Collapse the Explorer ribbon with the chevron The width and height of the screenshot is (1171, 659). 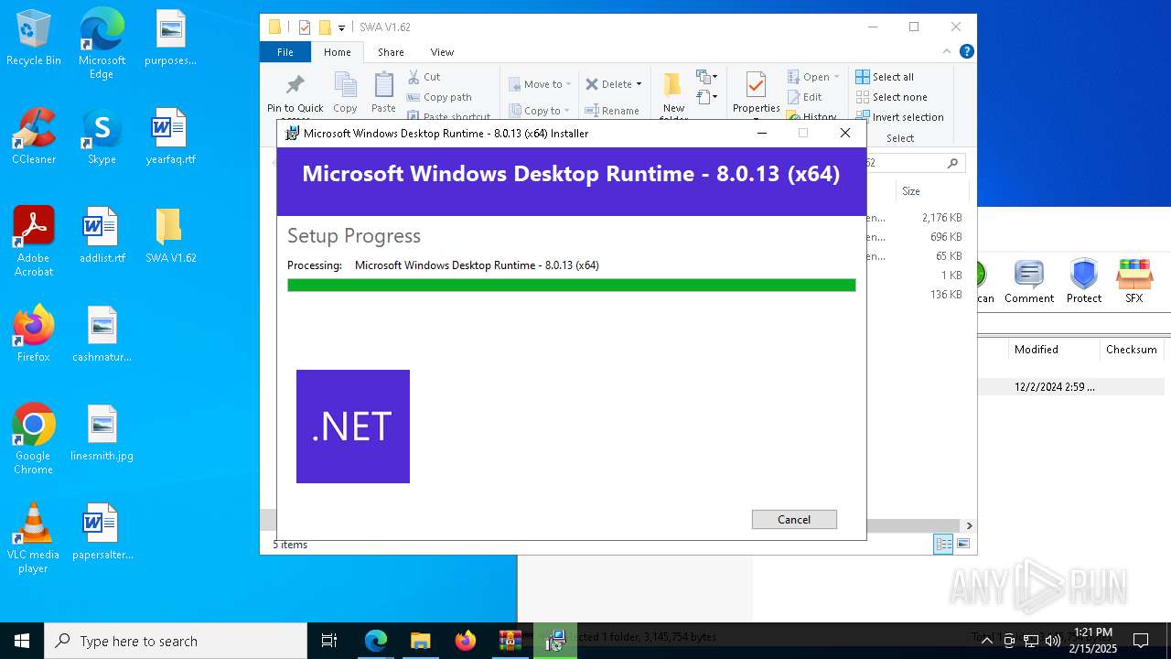(948, 52)
